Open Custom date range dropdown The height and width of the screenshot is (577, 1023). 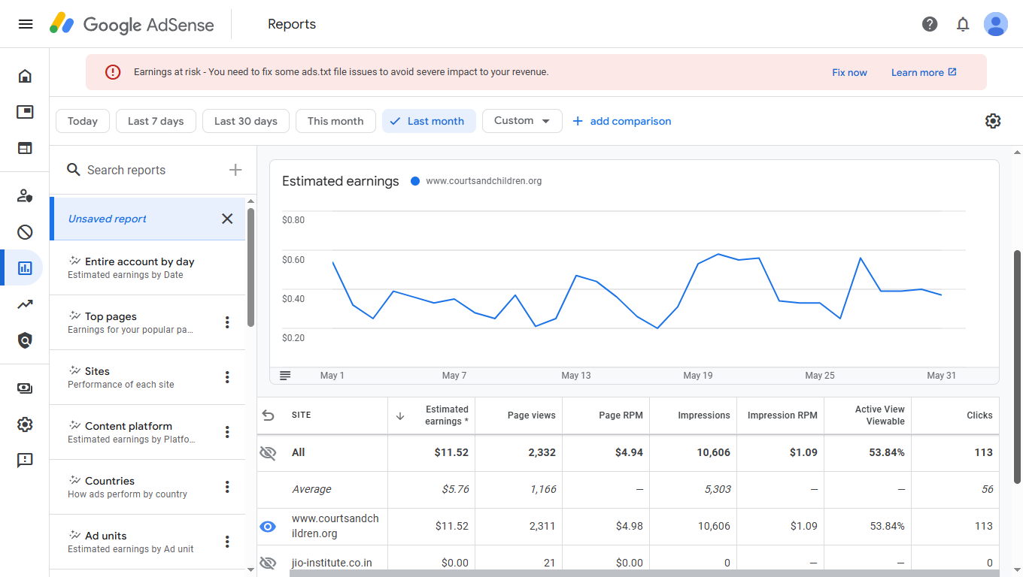click(x=522, y=121)
